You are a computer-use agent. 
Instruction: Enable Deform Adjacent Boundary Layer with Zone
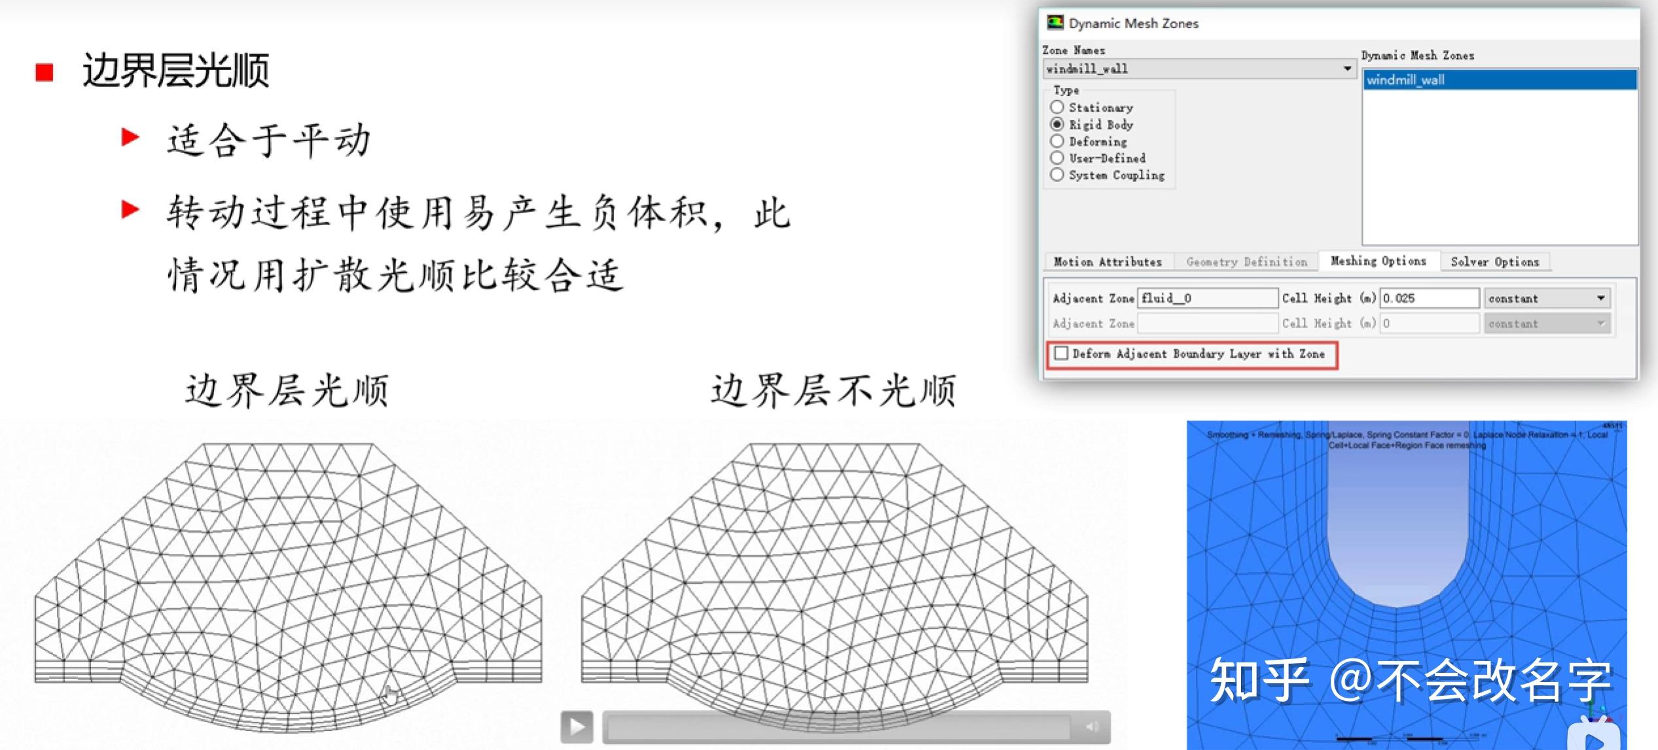pyautogui.click(x=1062, y=354)
